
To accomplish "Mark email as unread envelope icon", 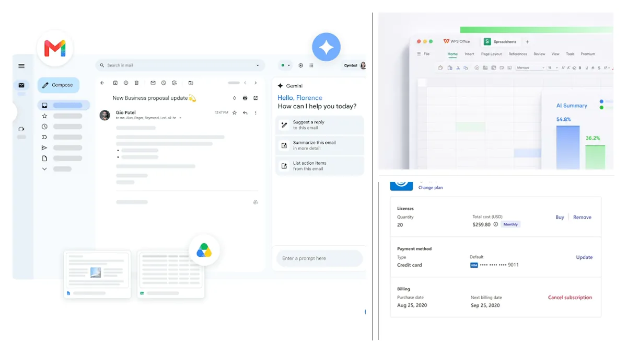I will [153, 83].
